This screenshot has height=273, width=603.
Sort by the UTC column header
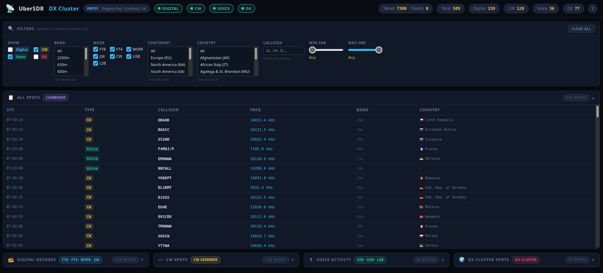pyautogui.click(x=11, y=110)
